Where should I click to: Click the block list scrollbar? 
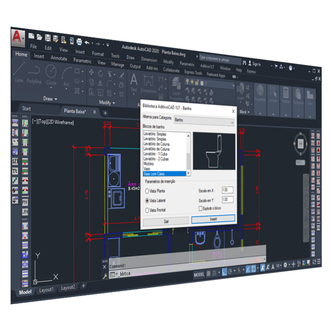point(188,154)
